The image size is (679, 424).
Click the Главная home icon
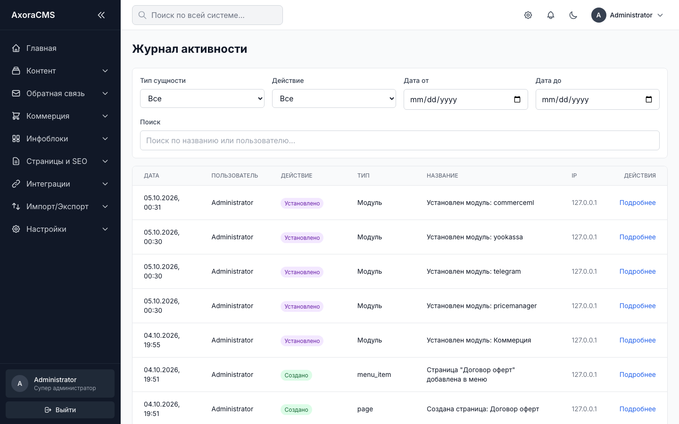coord(16,48)
